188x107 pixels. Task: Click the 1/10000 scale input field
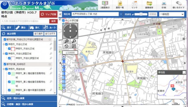(70, 52)
